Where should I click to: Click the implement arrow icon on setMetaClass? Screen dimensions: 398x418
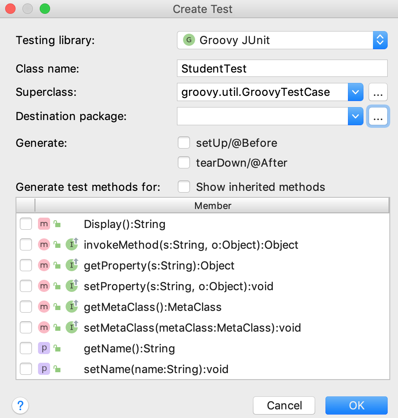pos(72,327)
